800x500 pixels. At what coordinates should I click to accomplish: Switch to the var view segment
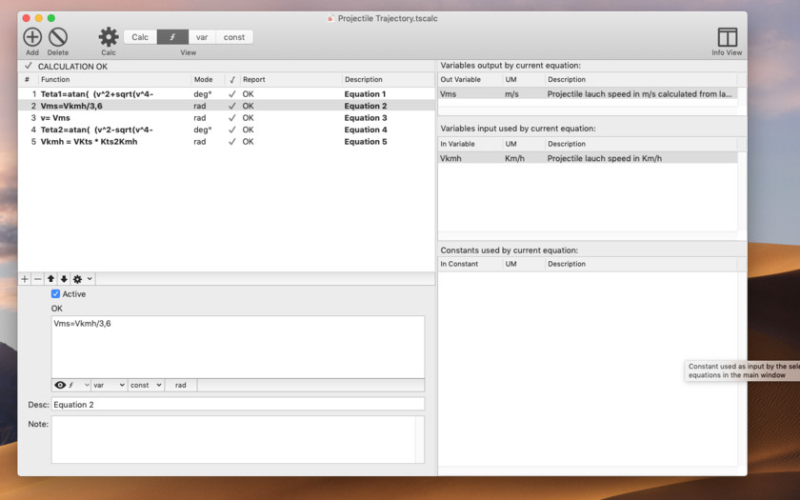point(202,37)
